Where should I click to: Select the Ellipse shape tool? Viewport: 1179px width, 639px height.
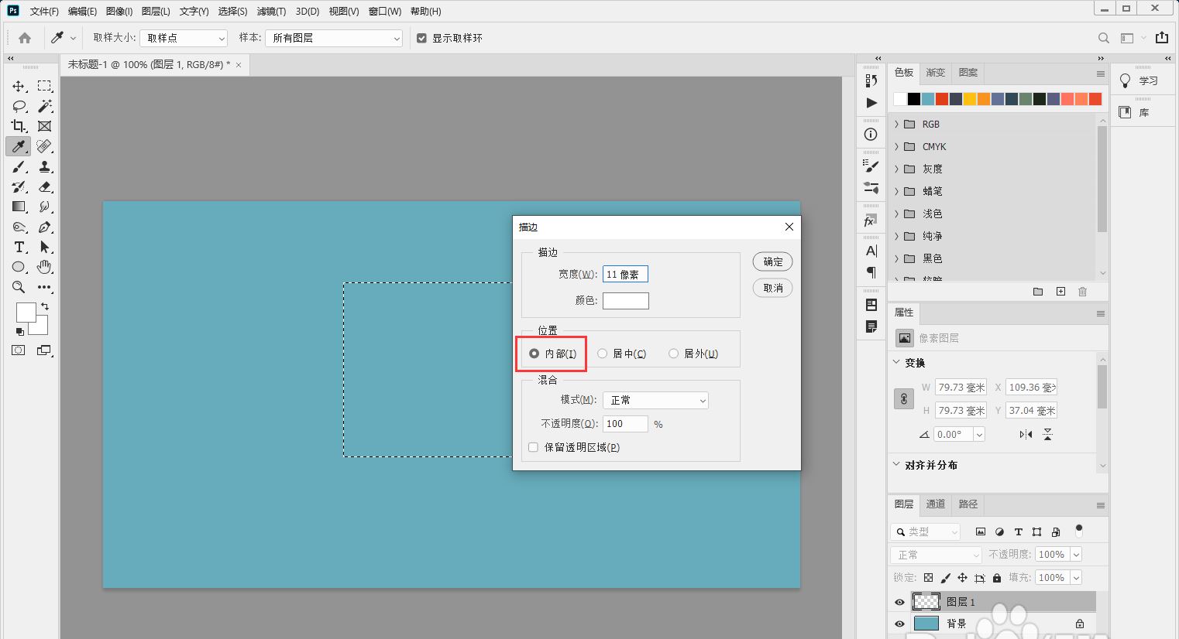(19, 267)
